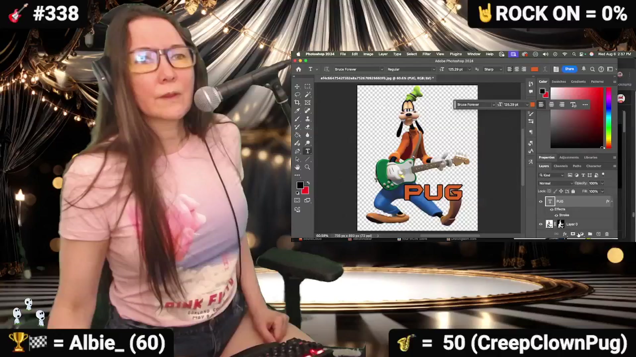The width and height of the screenshot is (636, 357).
Task: Hide the PUG text layer
Action: 541,201
